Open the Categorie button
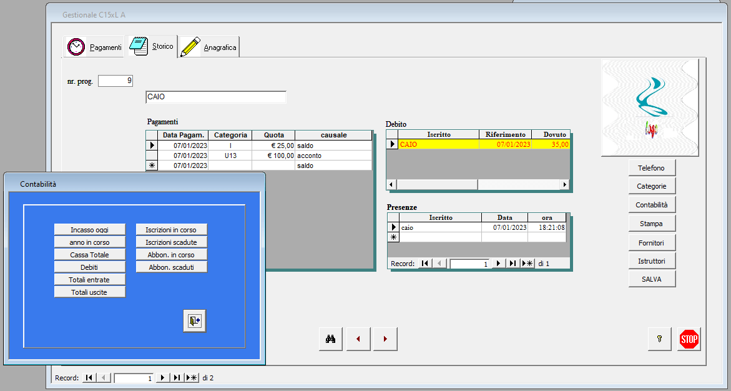 [x=652, y=186]
